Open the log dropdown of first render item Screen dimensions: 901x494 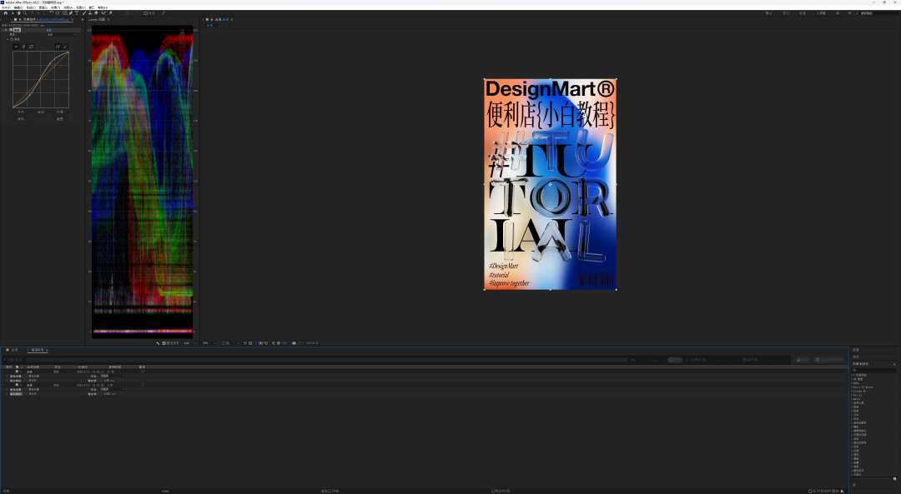coord(113,376)
